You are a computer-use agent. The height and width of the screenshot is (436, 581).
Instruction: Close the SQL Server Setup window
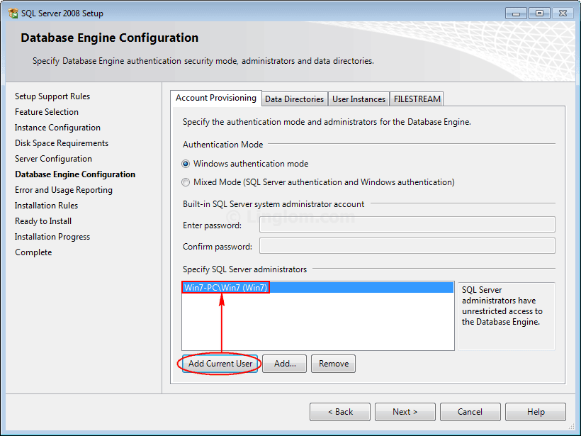(x=563, y=13)
